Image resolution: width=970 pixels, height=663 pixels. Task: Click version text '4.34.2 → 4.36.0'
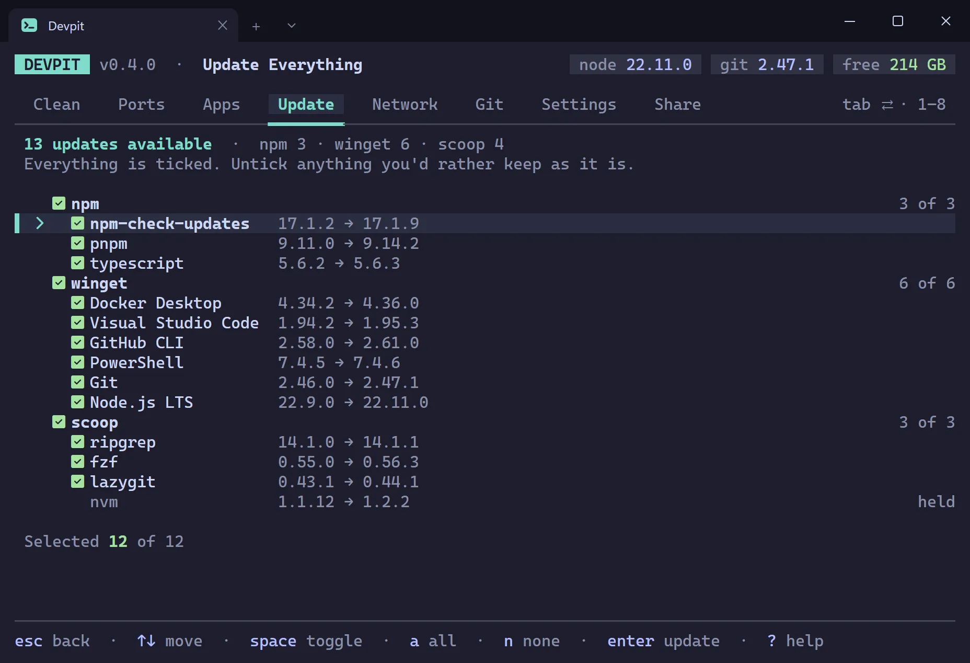pos(349,303)
